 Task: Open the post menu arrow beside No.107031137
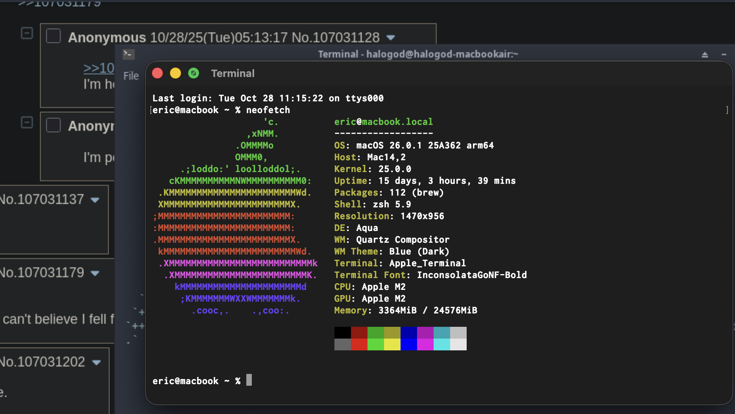click(x=95, y=200)
